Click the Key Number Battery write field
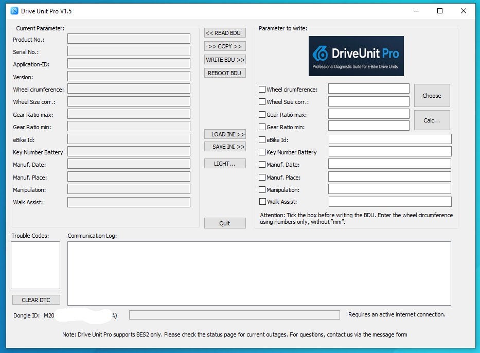480x353 pixels. 390,151
